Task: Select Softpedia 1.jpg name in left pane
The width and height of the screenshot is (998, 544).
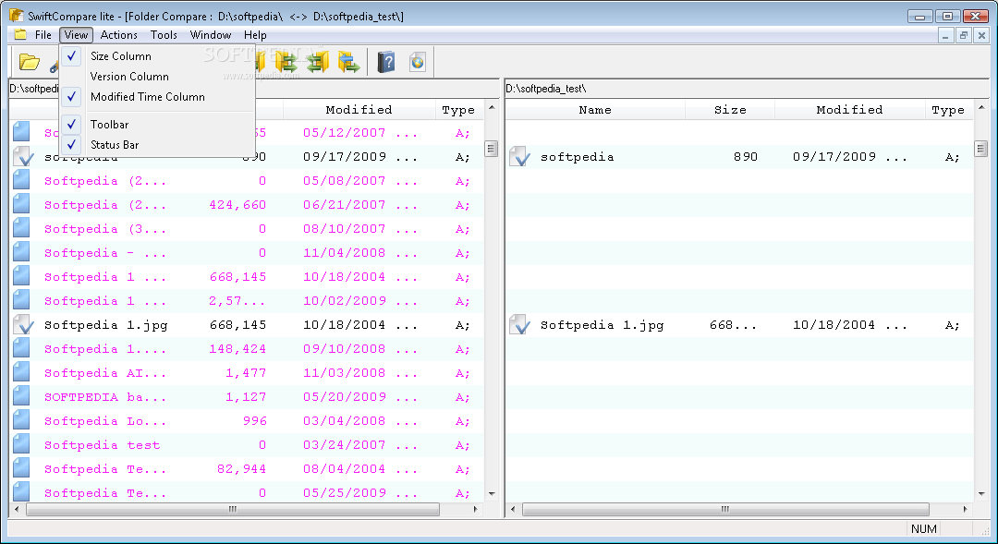Action: pos(105,325)
